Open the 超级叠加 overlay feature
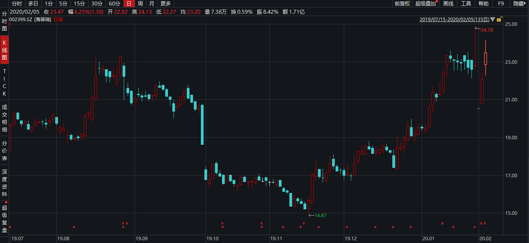This screenshot has height=243, width=529. click(x=426, y=4)
